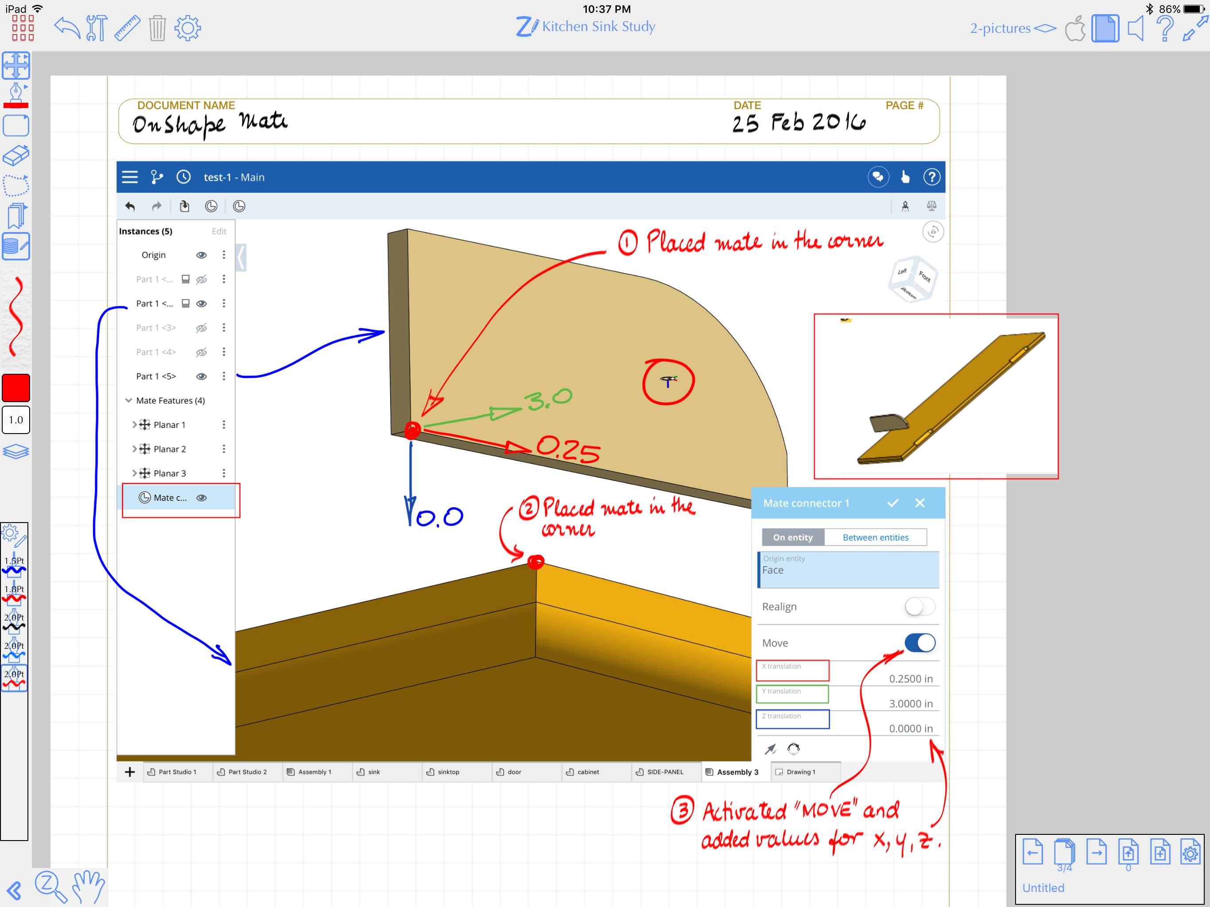
Task: Select the rounded rectangle shape tool
Action: click(x=16, y=126)
